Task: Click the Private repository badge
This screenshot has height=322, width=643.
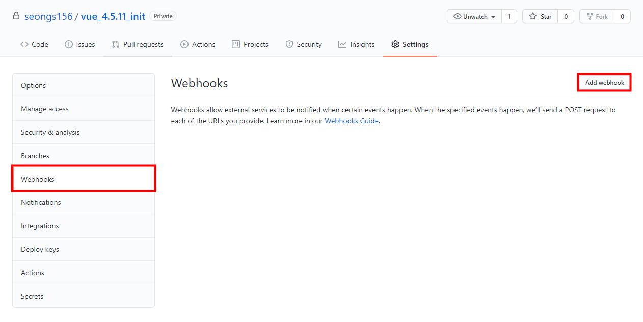Action: coord(163,16)
